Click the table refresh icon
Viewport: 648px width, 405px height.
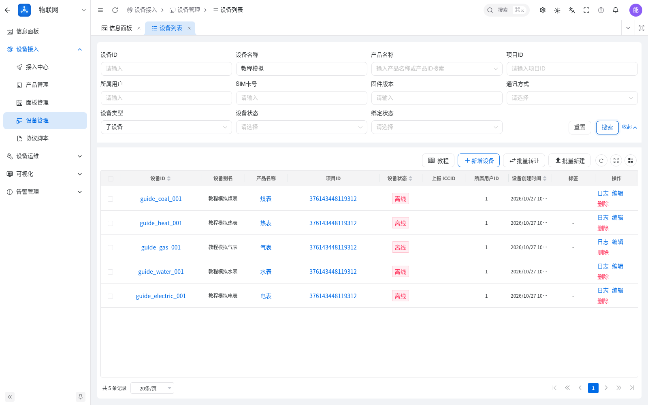(601, 160)
